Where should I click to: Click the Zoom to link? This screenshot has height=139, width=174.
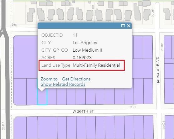tap(49, 79)
